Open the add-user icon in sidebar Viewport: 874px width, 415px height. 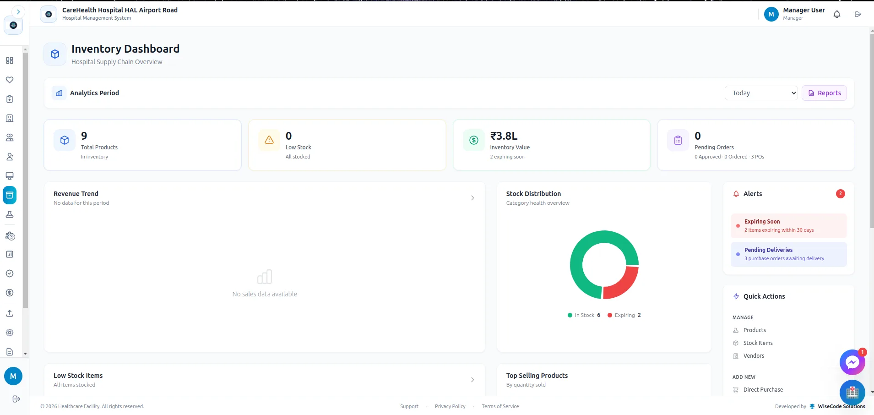pos(10,157)
